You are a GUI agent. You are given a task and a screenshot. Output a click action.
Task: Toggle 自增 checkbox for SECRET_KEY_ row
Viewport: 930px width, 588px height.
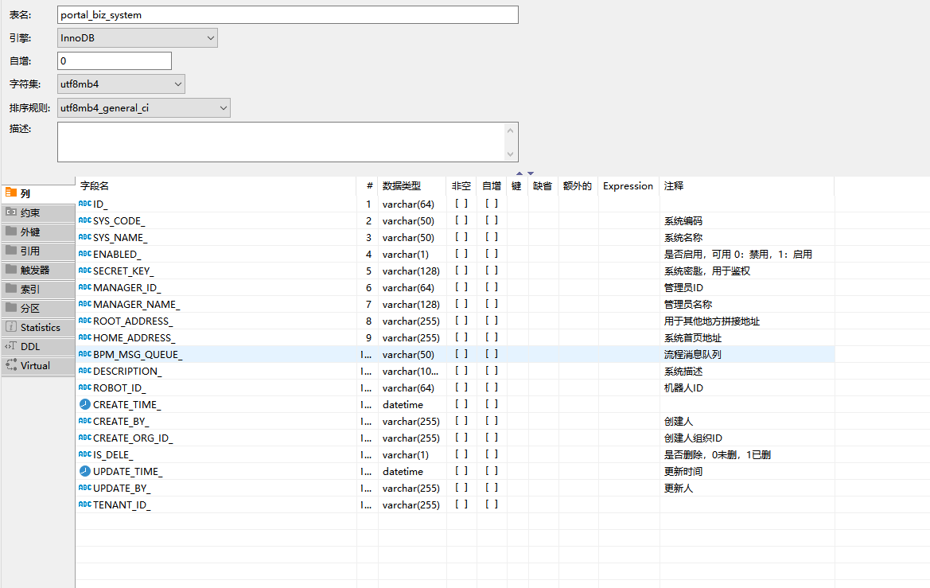coord(492,271)
